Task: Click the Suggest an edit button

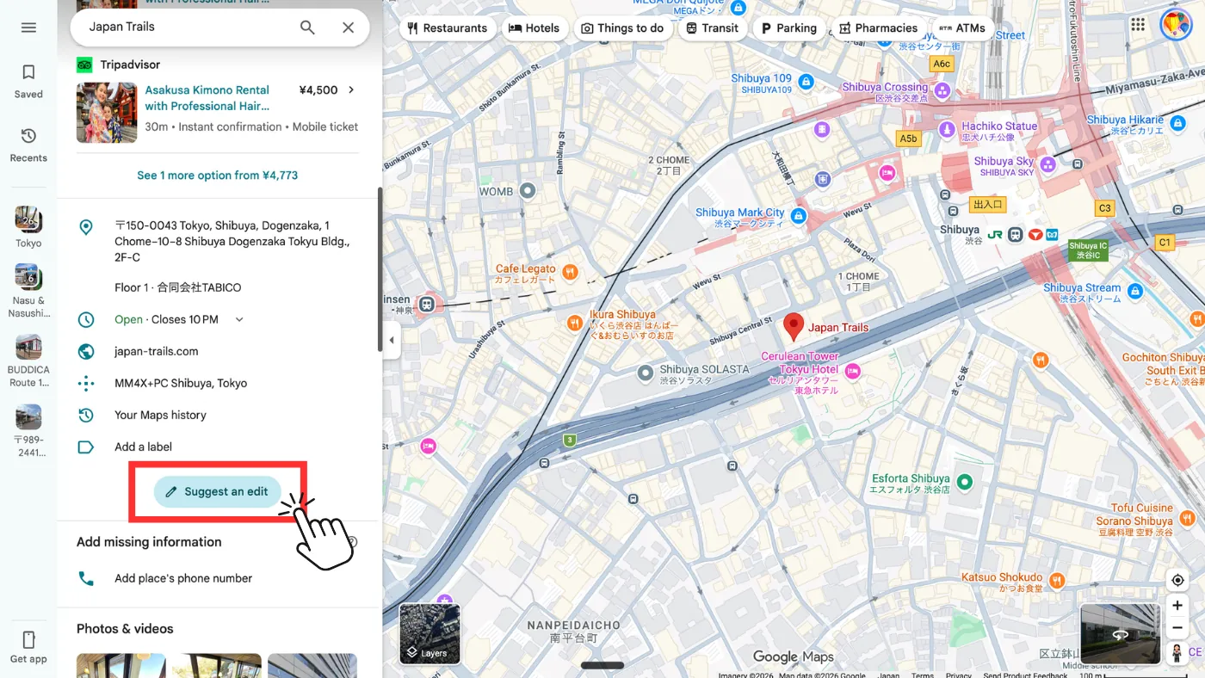Action: point(218,491)
